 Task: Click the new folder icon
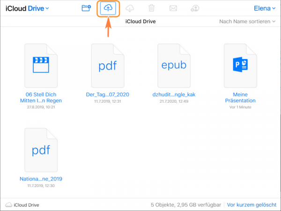[86, 8]
